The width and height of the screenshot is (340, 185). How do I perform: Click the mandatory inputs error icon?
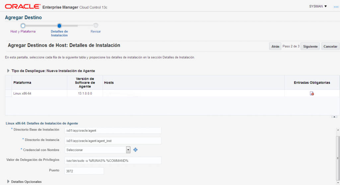click(x=312, y=93)
